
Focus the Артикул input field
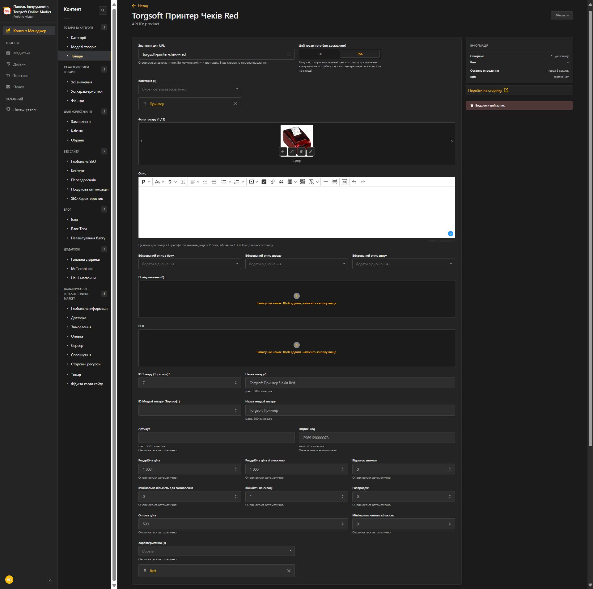coord(216,438)
